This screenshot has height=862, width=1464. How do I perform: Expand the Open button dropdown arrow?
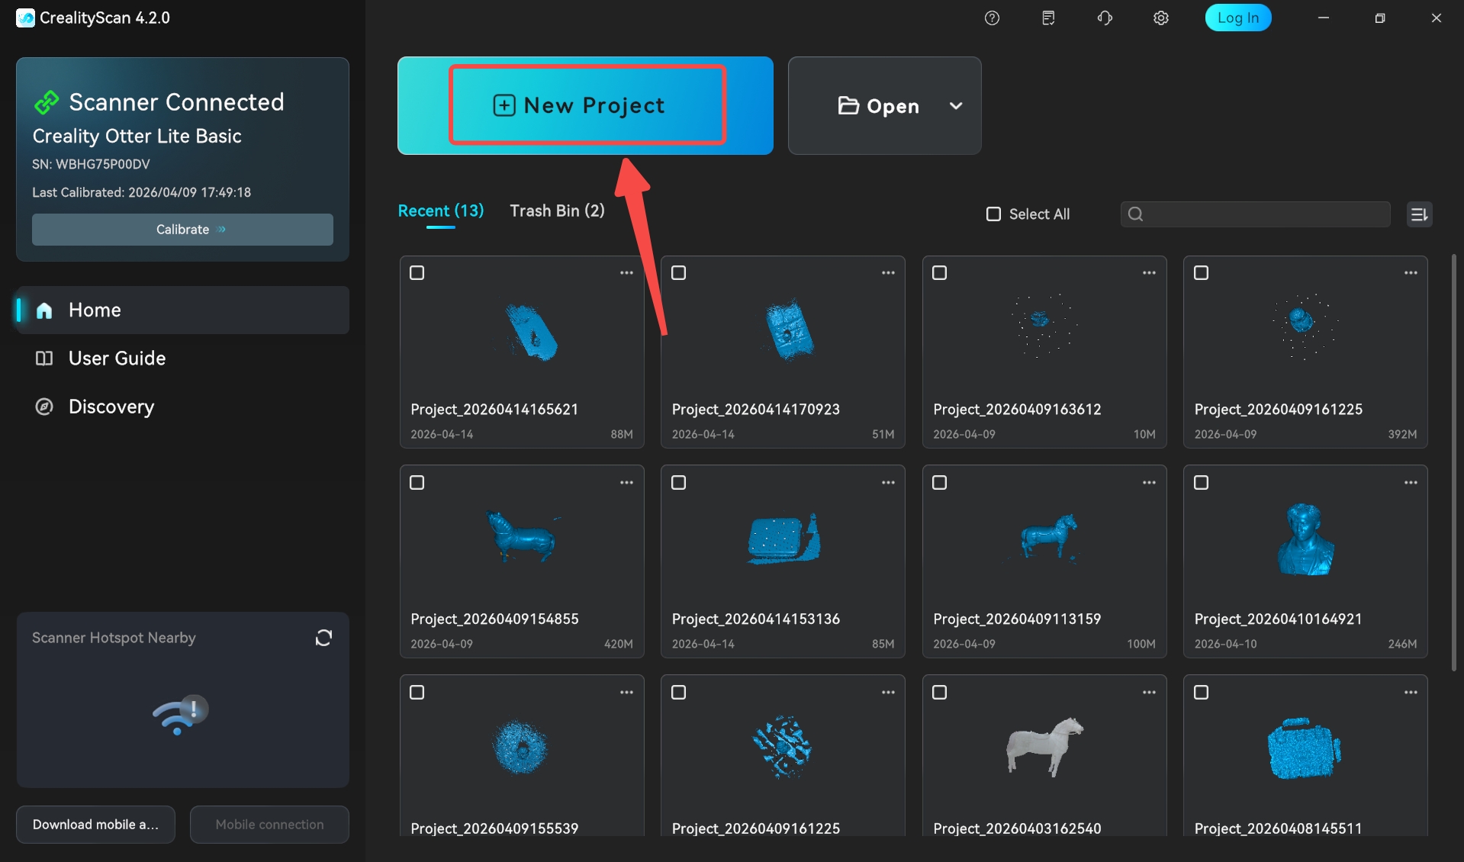tap(955, 106)
